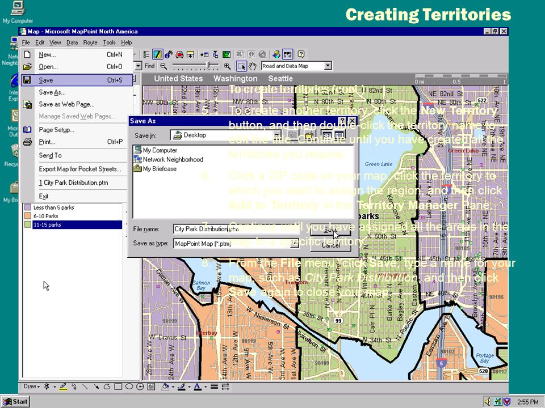The width and height of the screenshot is (545, 408).
Task: Click the Windows Start button
Action: (15, 402)
